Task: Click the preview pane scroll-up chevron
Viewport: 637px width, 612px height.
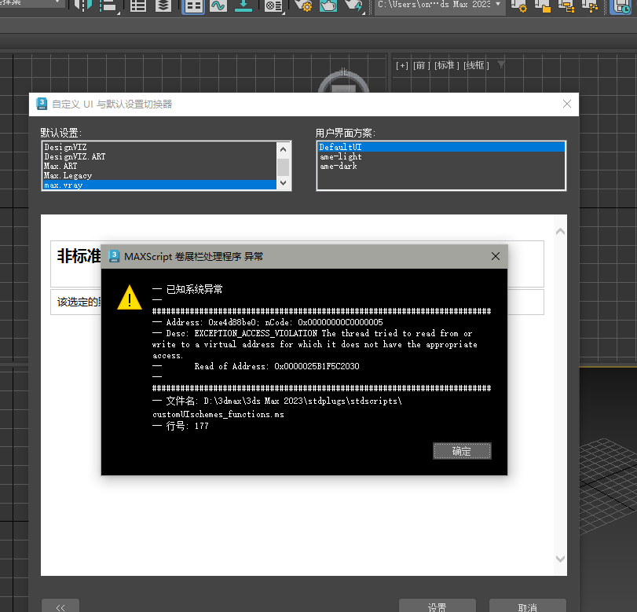Action: point(560,232)
